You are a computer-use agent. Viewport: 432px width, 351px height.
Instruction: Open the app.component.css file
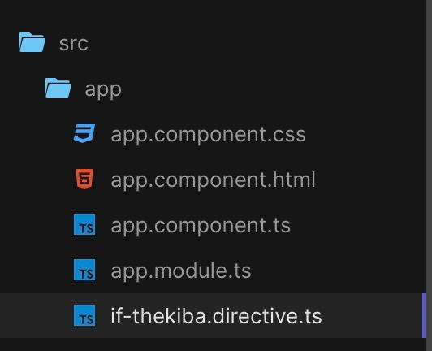(208, 135)
